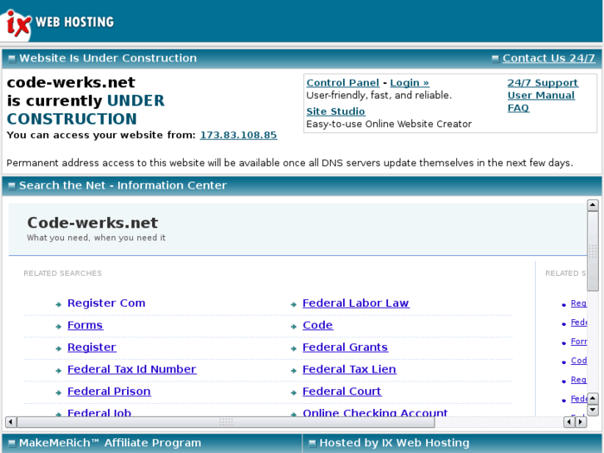Open the 24/7 Support link
Screen dimensions: 604x453
click(x=543, y=83)
